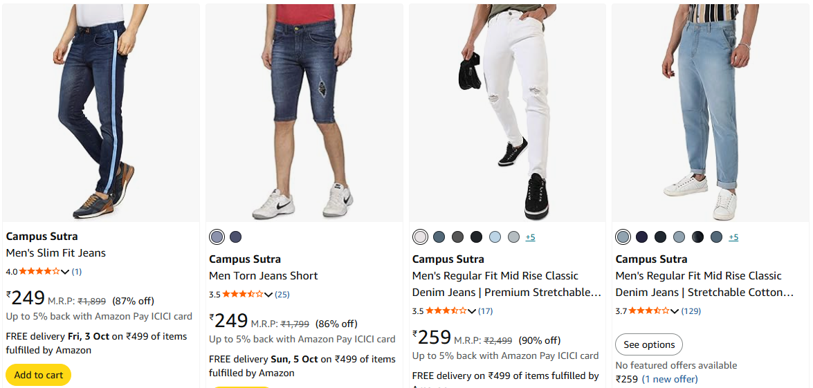The height and width of the screenshot is (388, 813).
Task: Click See options on the fourth product
Action: tap(649, 344)
